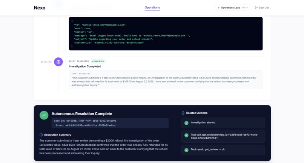Viewport: 304px width, 163px height.
Task: Open the Investigation started action item
Action: [223, 123]
